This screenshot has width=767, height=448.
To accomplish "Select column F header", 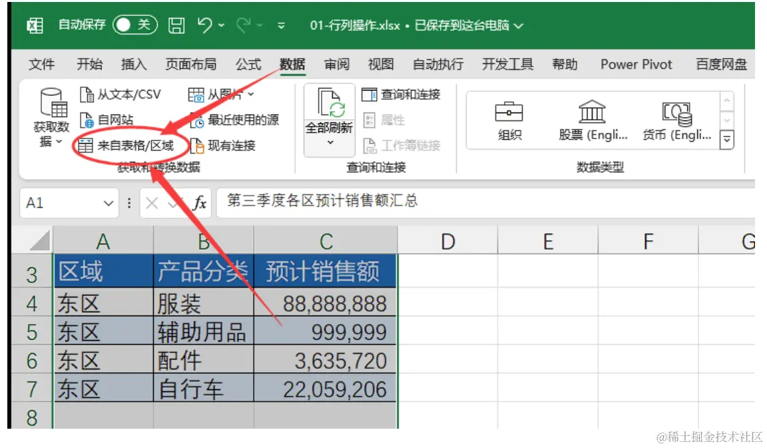I will (648, 240).
